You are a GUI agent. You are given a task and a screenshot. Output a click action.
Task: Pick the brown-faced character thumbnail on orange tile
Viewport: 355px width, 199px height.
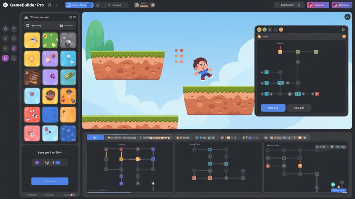click(x=50, y=96)
